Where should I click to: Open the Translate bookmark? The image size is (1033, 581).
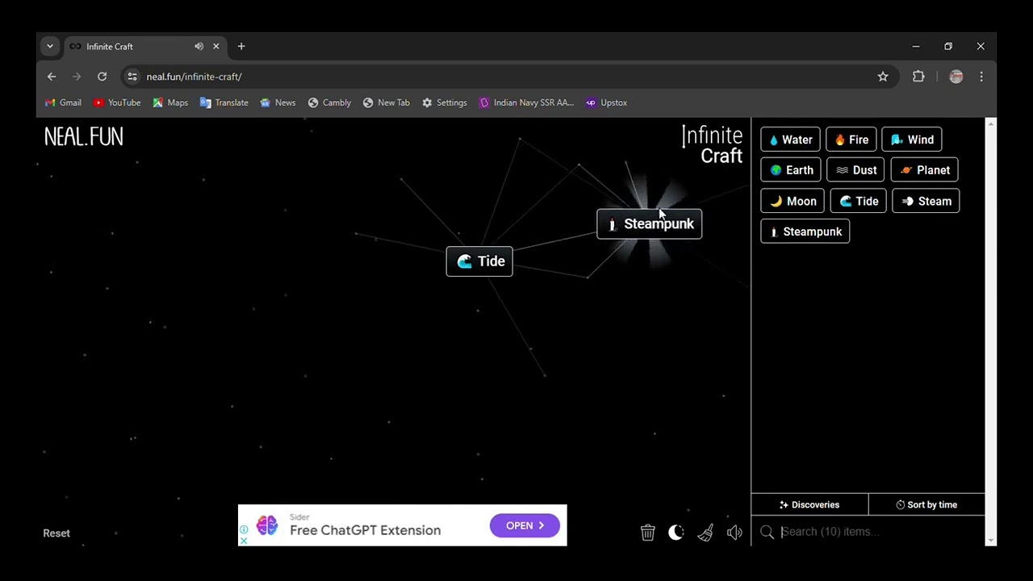pos(224,102)
